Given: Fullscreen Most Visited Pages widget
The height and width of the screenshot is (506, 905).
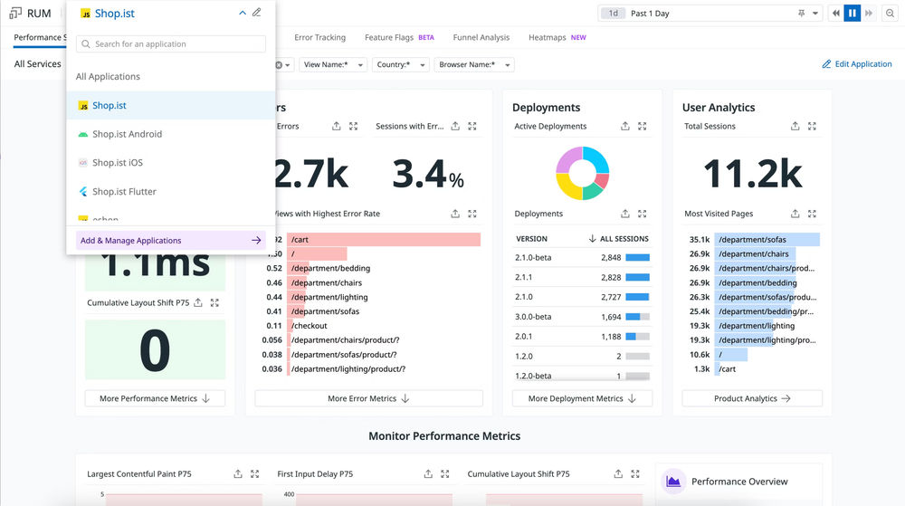Looking at the screenshot, I should [x=812, y=214].
